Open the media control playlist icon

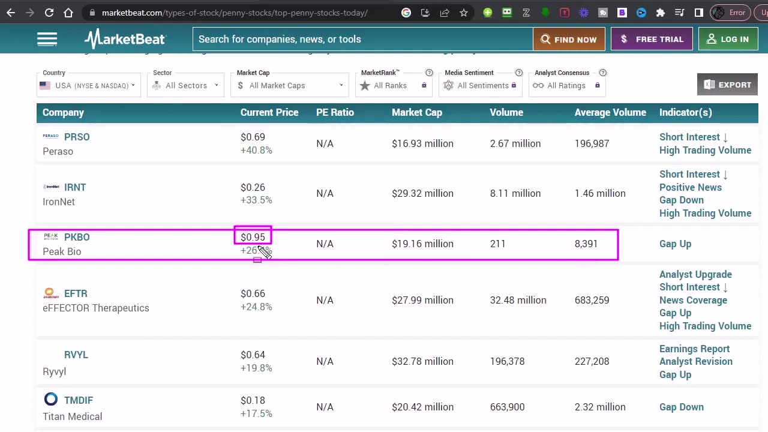[680, 13]
